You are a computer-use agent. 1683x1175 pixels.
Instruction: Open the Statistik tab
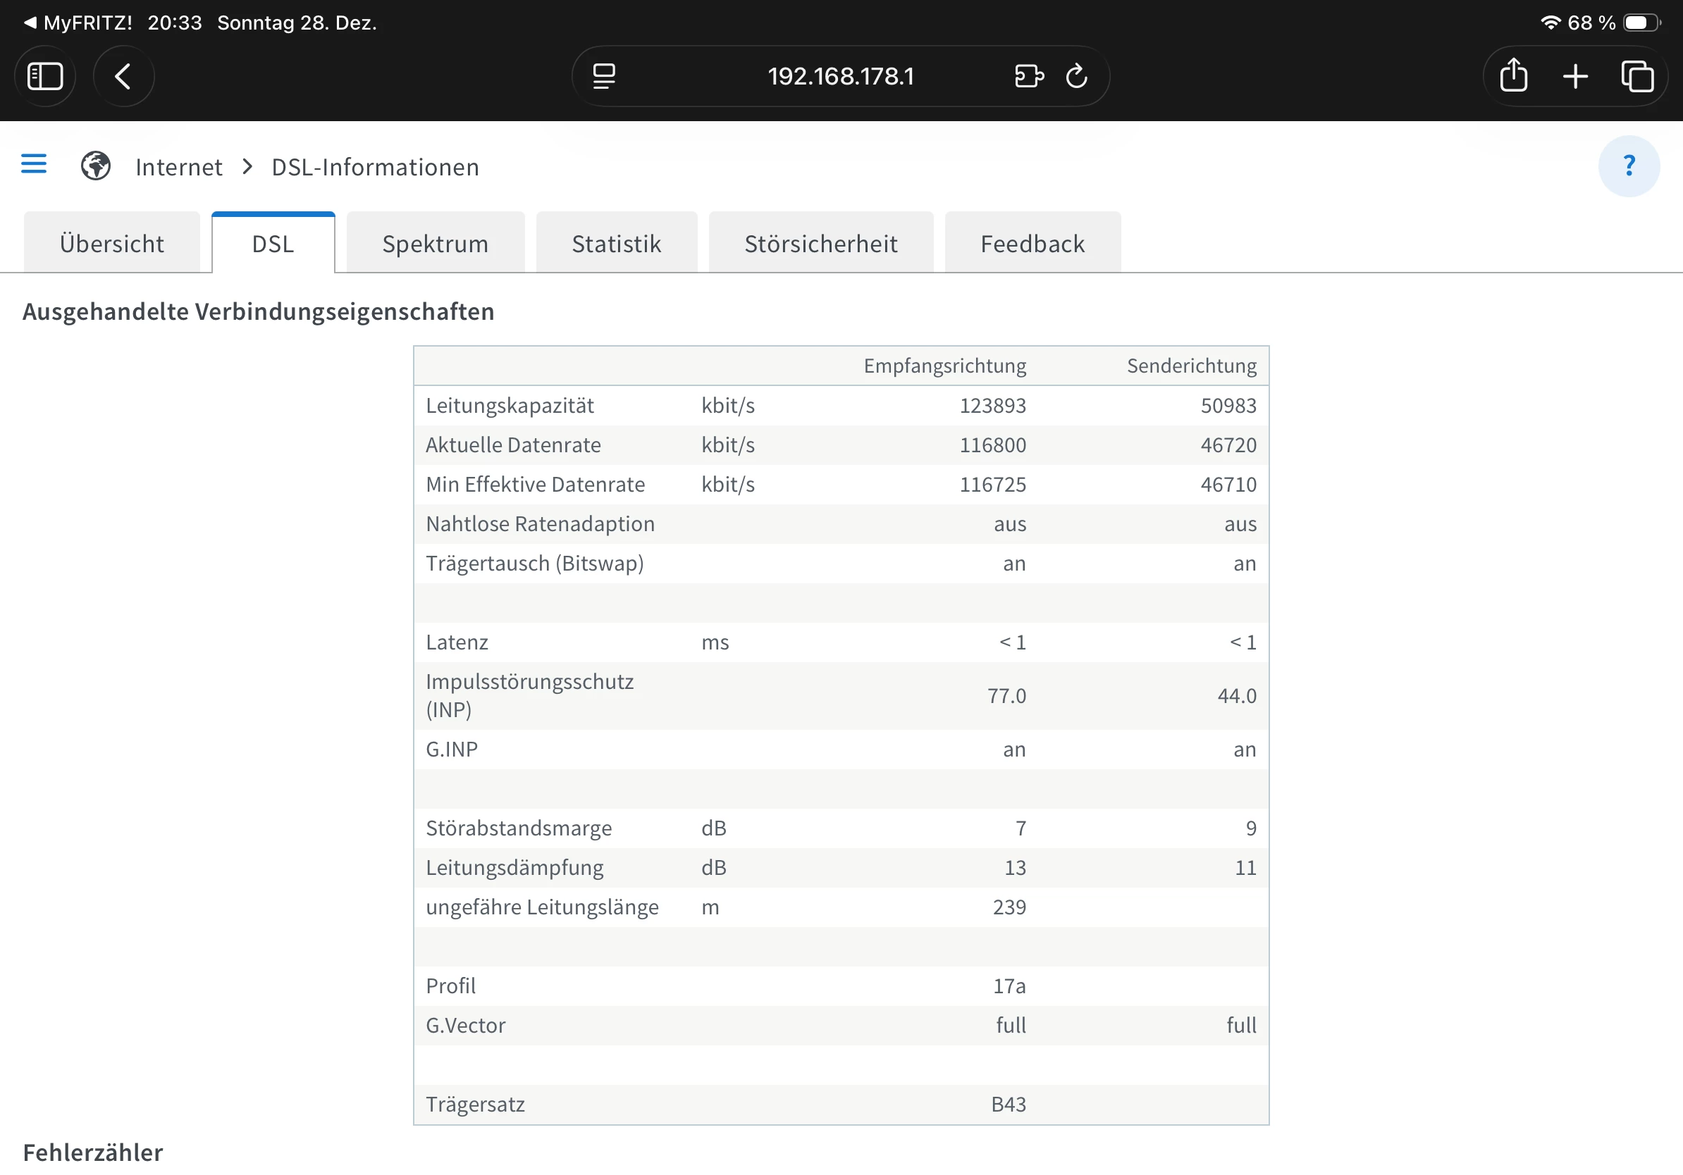616,244
